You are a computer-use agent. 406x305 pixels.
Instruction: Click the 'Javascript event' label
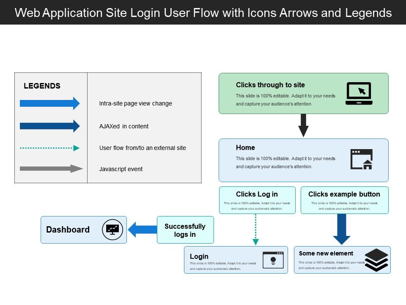[121, 169]
